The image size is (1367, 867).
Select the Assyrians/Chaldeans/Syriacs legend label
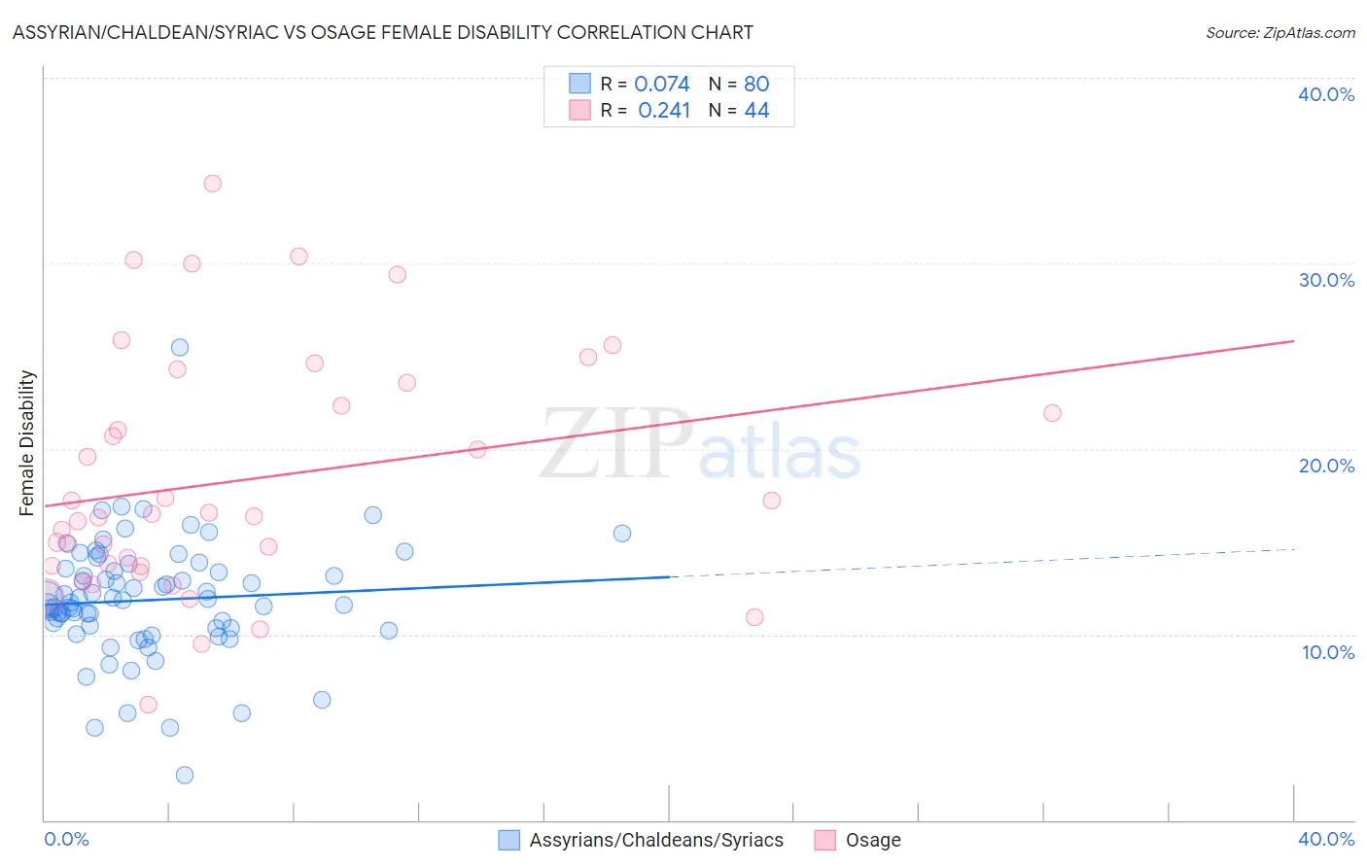(x=656, y=840)
